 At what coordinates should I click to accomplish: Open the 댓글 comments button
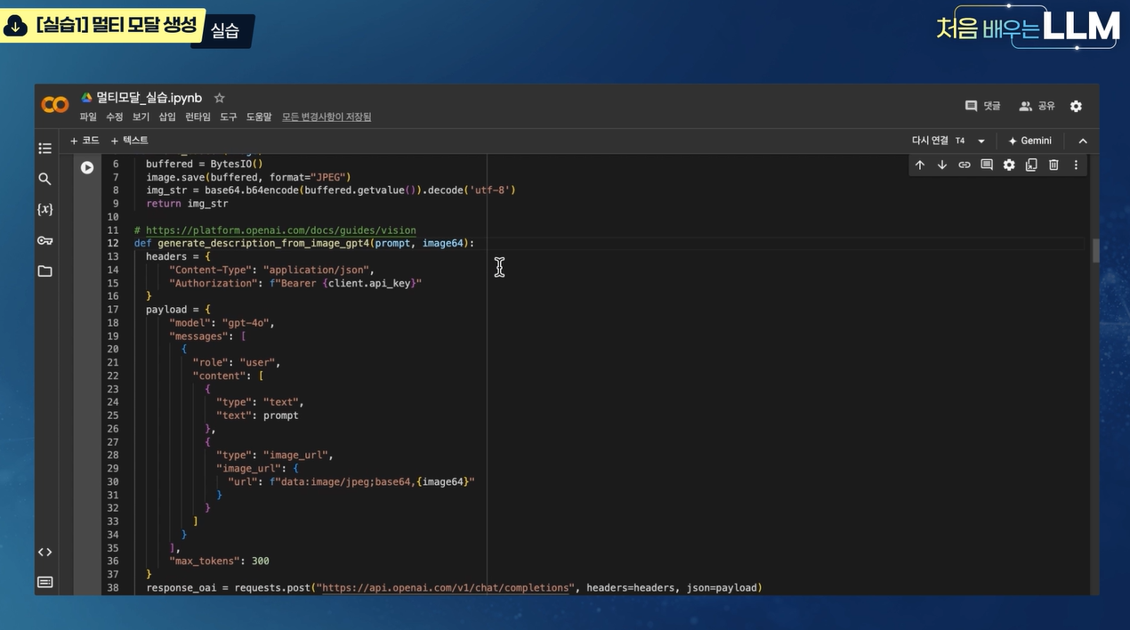[x=983, y=106]
